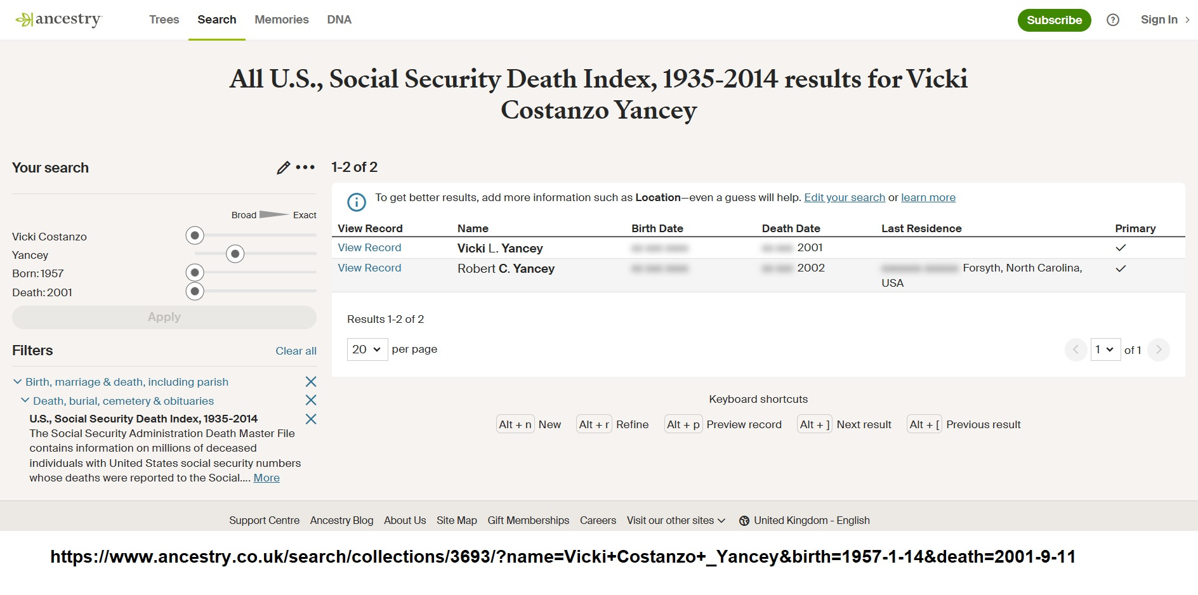This screenshot has width=1198, height=595.
Task: View Record for Vicki L. Yancey
Action: pos(369,247)
